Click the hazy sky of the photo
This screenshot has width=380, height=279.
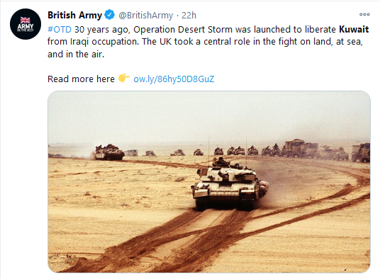tap(209, 116)
